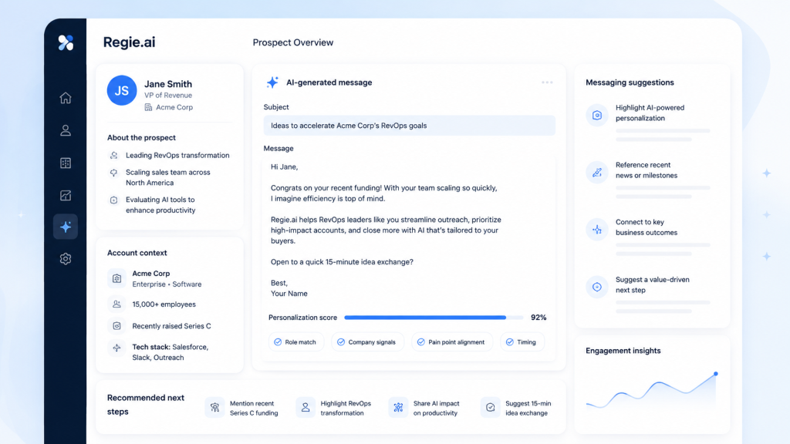Viewport: 790px width, 444px height.
Task: Click the Jane Smith name
Action: 167,84
